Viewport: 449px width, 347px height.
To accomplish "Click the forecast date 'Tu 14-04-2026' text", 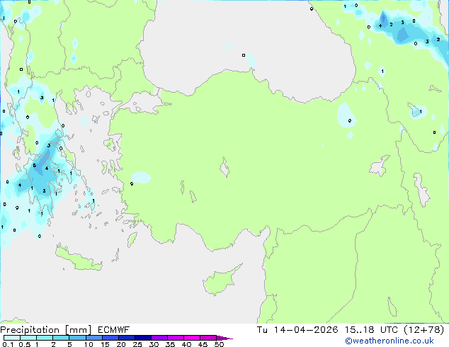I will (297, 330).
